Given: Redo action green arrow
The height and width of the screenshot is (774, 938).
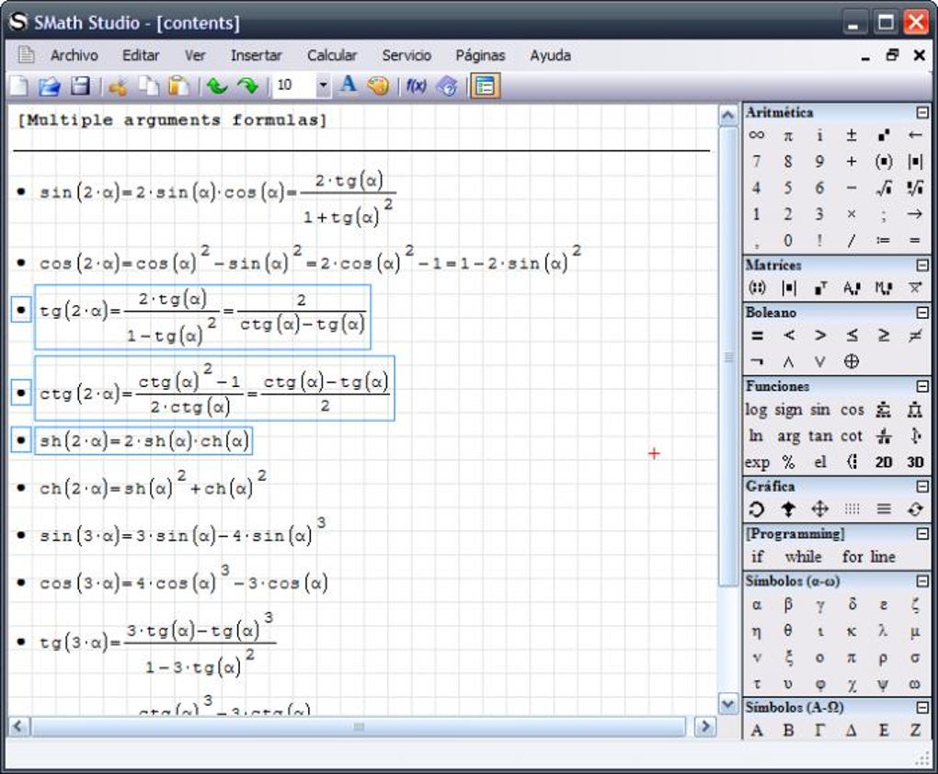Looking at the screenshot, I should click(x=247, y=86).
